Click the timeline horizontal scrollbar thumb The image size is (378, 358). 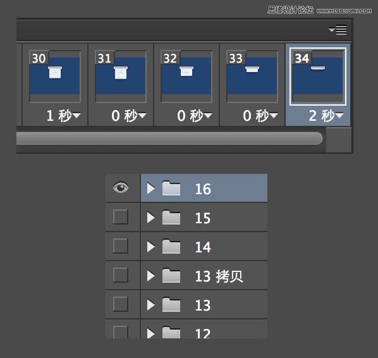[169, 139]
